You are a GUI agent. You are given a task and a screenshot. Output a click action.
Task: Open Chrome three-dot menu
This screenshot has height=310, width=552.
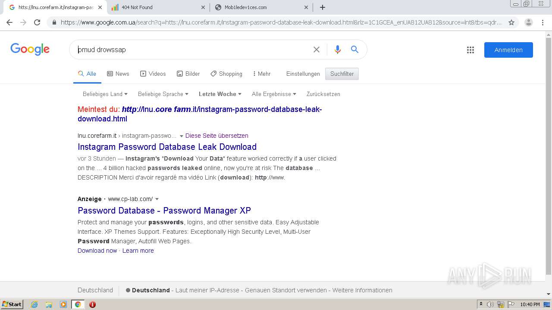pyautogui.click(x=543, y=22)
